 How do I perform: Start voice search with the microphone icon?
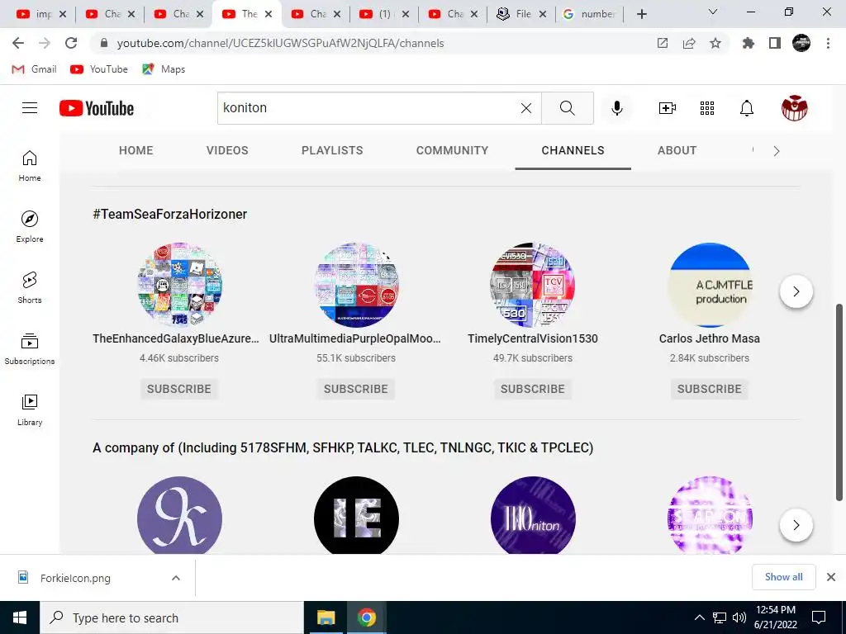click(x=616, y=108)
